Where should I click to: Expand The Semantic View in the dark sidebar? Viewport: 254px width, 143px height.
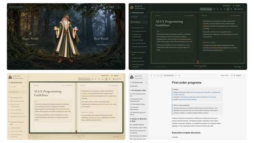pyautogui.click(x=138, y=28)
